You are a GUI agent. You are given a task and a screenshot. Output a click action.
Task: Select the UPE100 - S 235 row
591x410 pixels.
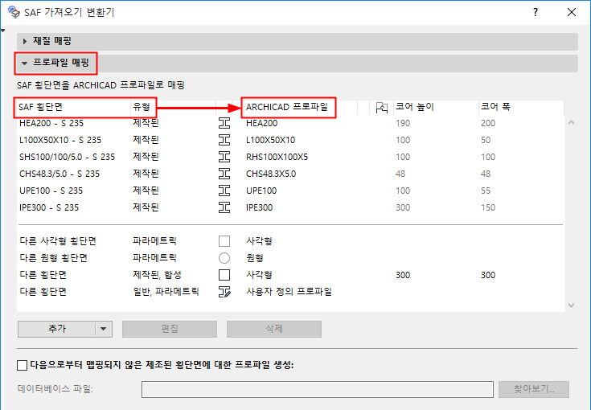(x=290, y=191)
